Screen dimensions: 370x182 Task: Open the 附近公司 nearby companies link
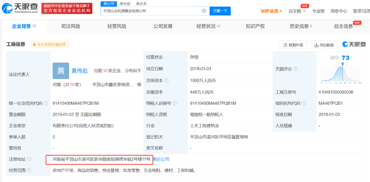point(161,159)
